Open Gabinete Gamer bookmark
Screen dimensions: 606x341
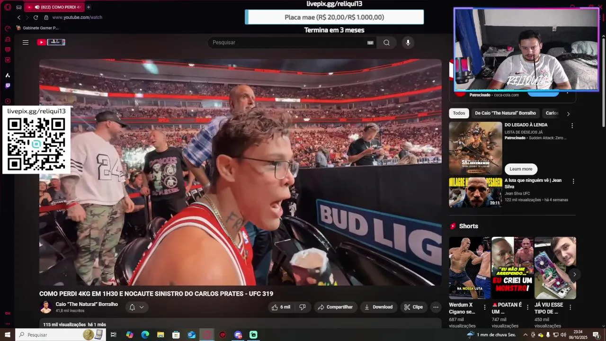click(x=37, y=28)
